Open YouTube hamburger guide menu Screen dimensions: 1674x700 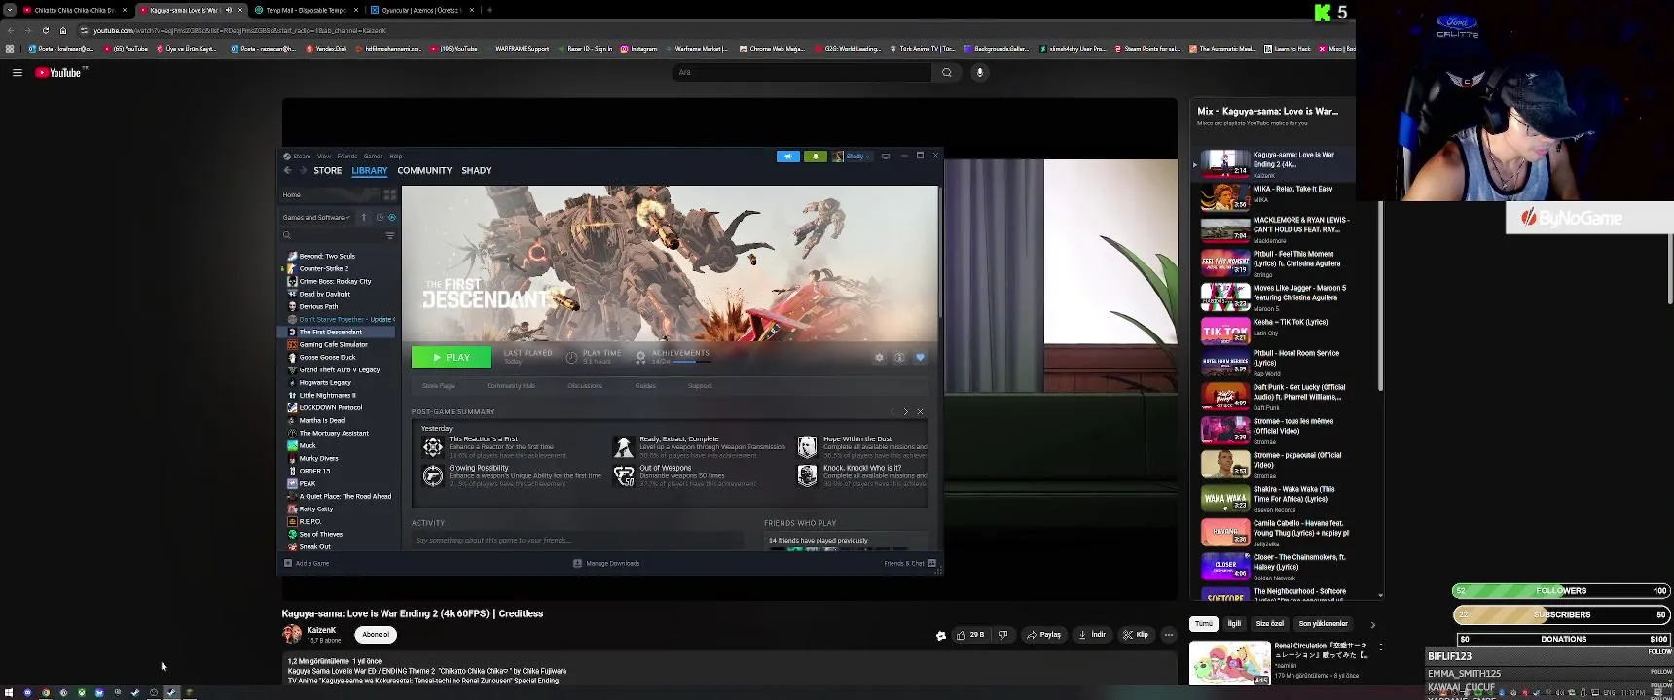click(18, 72)
